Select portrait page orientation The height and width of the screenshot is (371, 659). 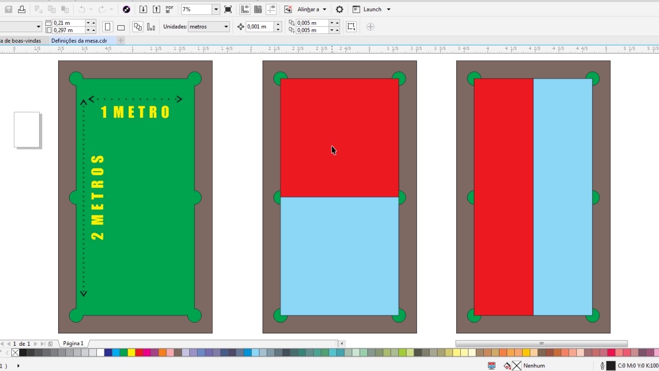[x=108, y=27]
